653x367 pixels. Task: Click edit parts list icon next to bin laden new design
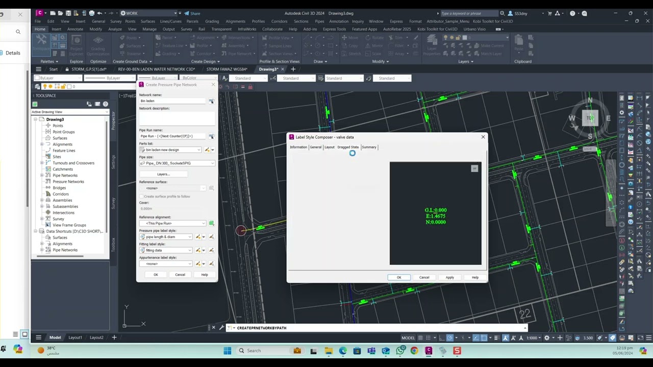point(207,150)
